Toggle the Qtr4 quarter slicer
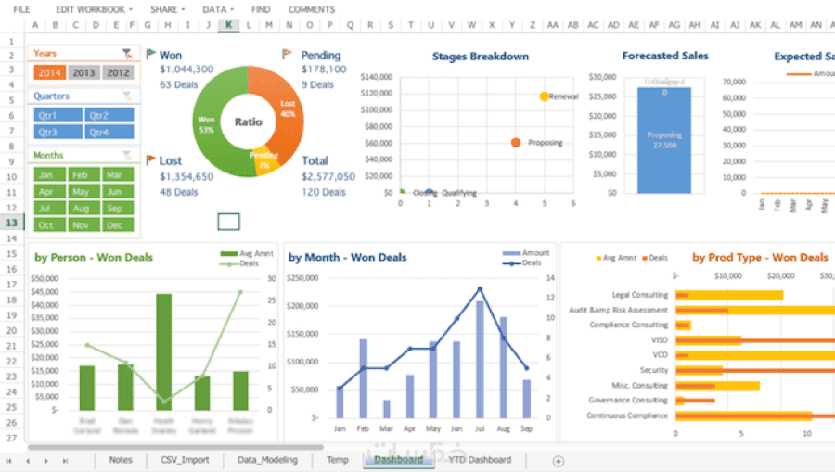 coord(109,132)
